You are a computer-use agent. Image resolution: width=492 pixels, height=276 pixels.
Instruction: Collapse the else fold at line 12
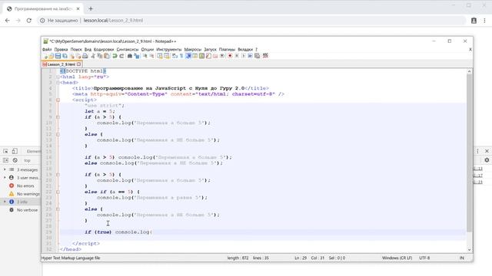58,134
